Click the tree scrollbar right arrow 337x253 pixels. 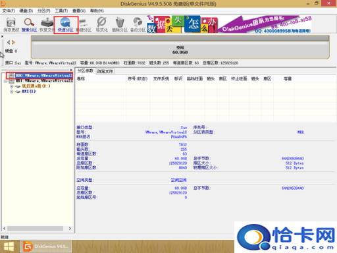click(70, 229)
